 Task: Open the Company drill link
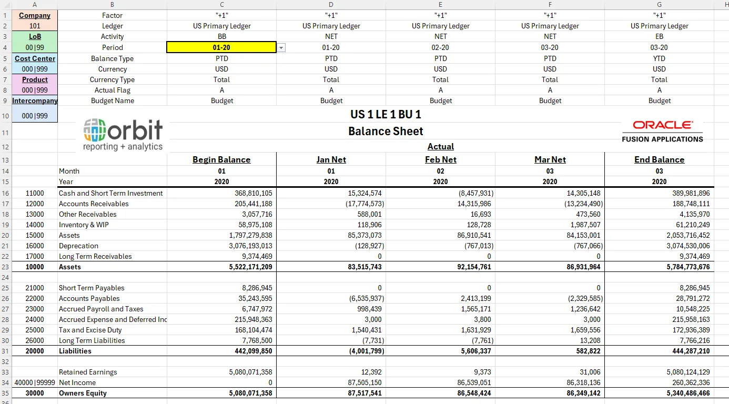[34, 15]
